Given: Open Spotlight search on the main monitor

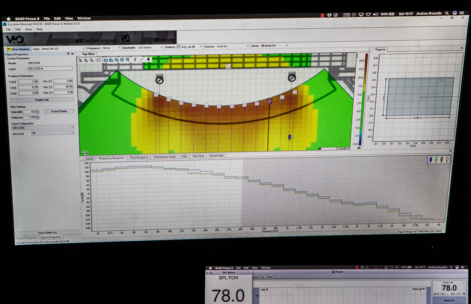Looking at the screenshot, I should [447, 13].
